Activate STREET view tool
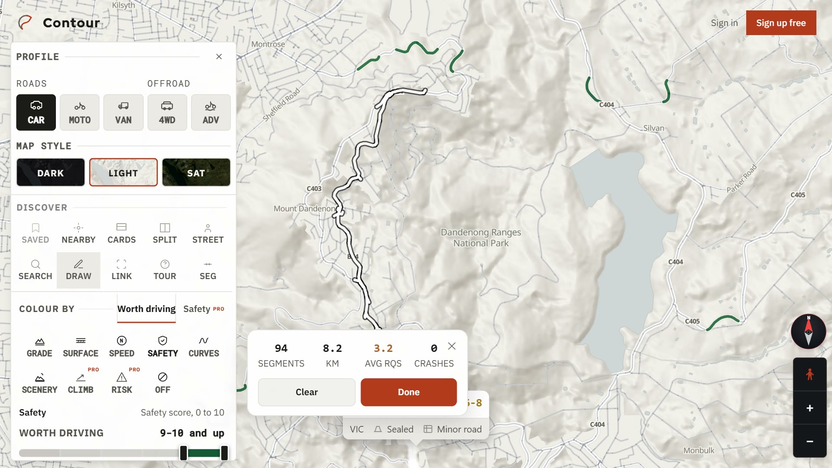 208,234
